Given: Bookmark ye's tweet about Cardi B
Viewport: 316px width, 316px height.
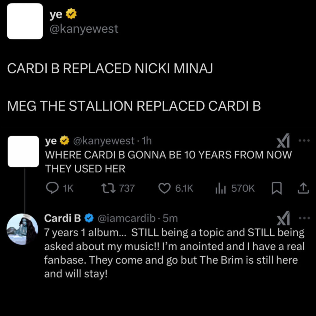Looking at the screenshot, I should (276, 188).
